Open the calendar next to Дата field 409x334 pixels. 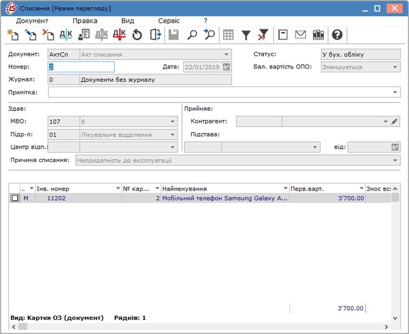(x=227, y=67)
